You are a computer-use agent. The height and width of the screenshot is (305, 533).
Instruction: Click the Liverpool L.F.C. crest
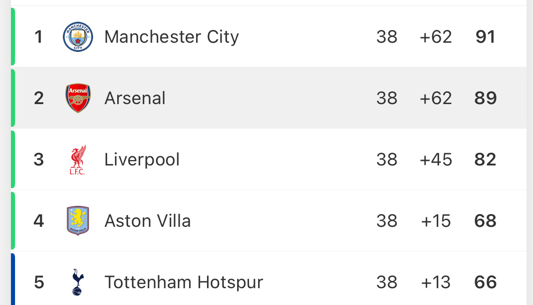pos(78,160)
